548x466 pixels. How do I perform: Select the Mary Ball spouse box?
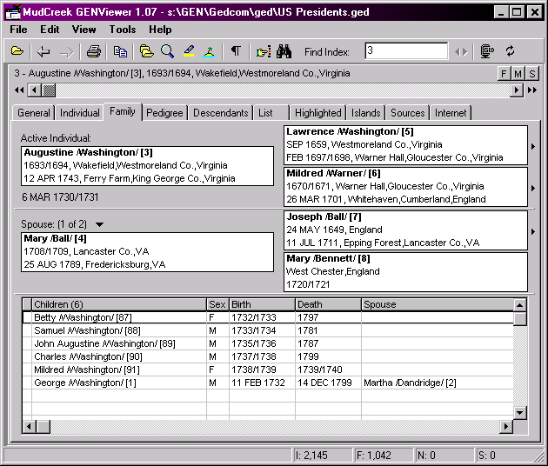[x=146, y=251]
